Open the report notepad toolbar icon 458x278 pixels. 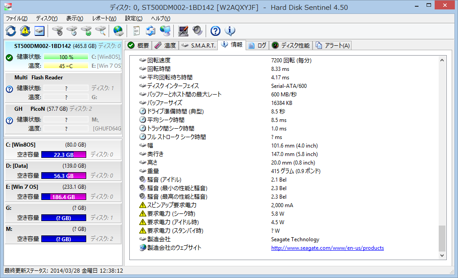pos(136,31)
